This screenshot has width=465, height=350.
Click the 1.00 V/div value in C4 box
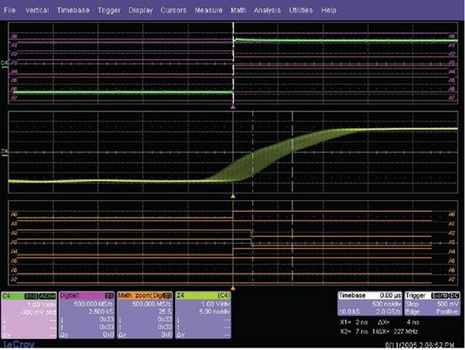(42, 305)
